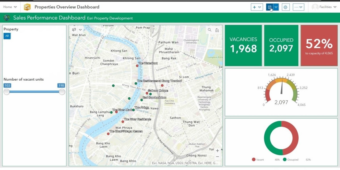Screen dimensions: 340x170
Task: Click the Properties Overview Dashboard title
Action: coord(67,7)
